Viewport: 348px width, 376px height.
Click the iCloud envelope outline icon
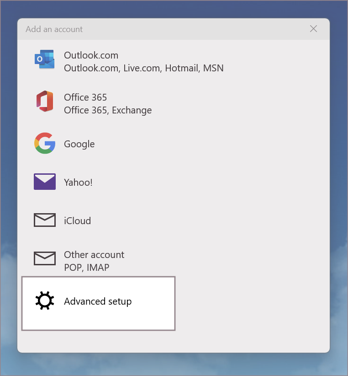[x=44, y=220]
